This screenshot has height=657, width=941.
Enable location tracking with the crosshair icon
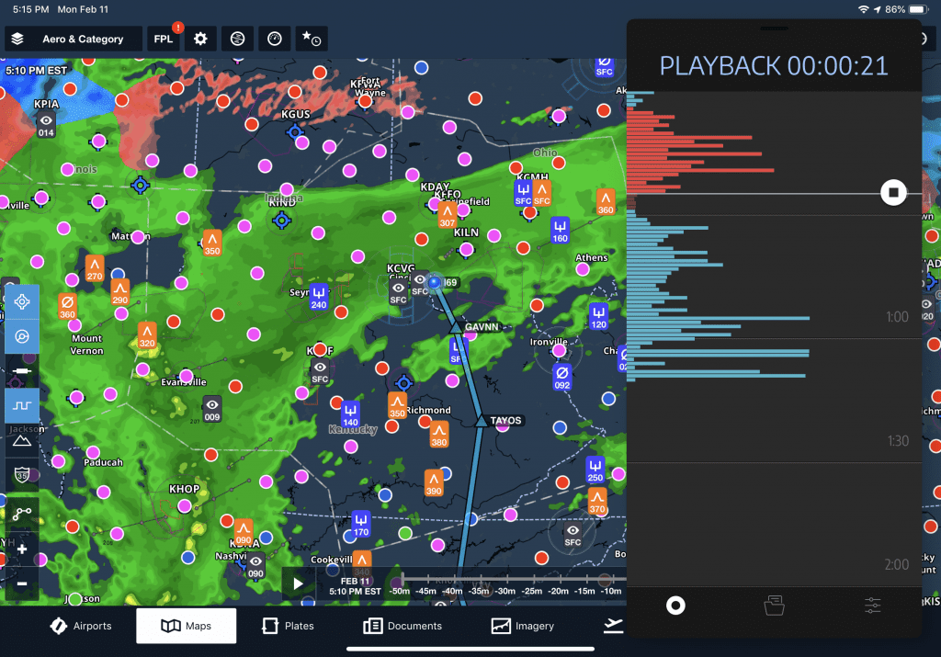(21, 301)
